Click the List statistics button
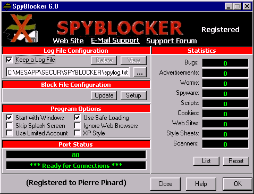The height and width of the screenshot is (194, 254). point(206,161)
